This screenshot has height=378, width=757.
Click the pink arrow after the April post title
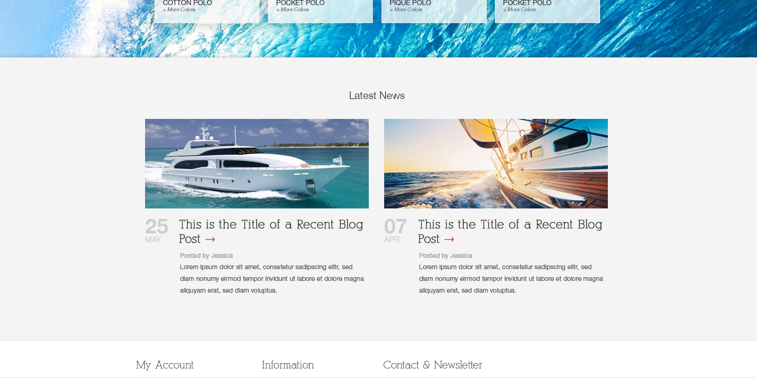pyautogui.click(x=449, y=239)
